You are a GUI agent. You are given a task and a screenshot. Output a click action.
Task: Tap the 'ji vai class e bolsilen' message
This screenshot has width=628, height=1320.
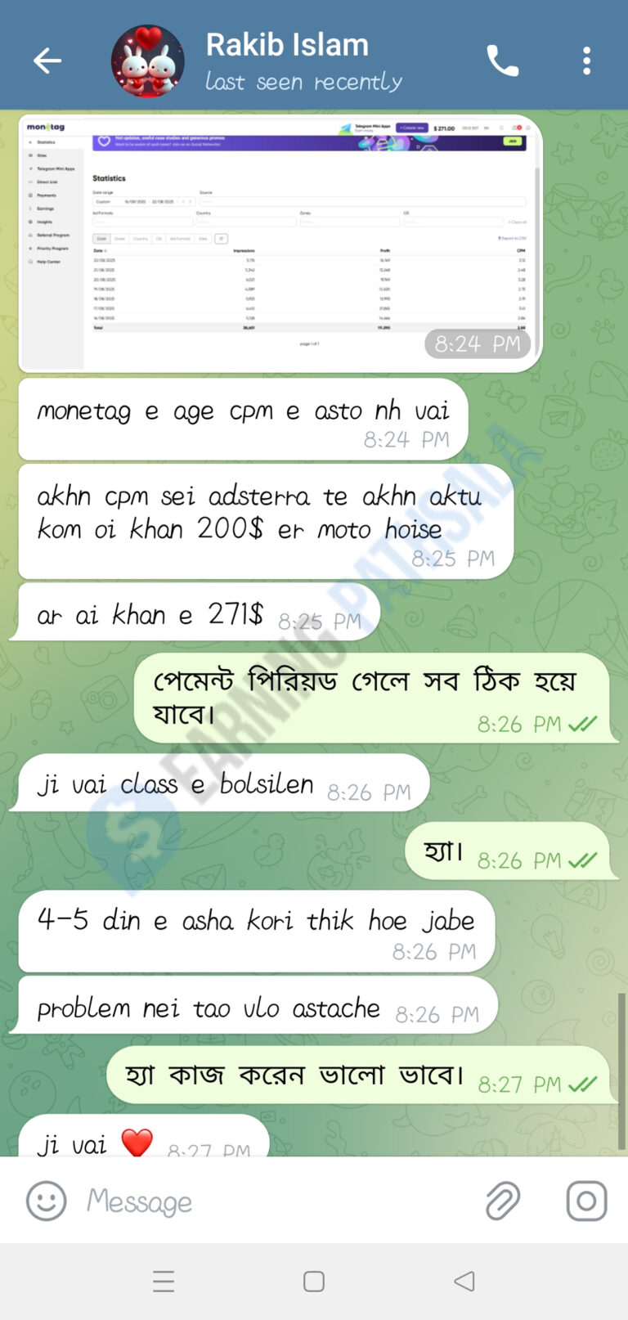pyautogui.click(x=219, y=783)
